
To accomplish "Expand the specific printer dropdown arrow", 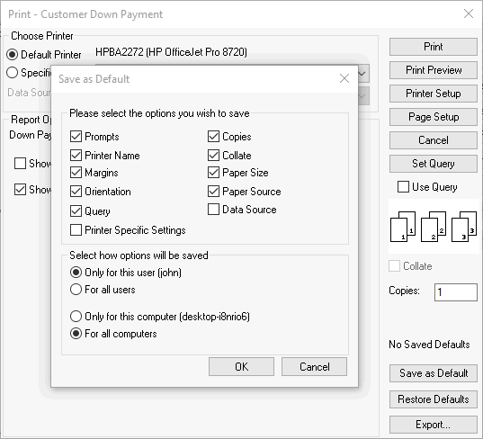I will [362, 74].
